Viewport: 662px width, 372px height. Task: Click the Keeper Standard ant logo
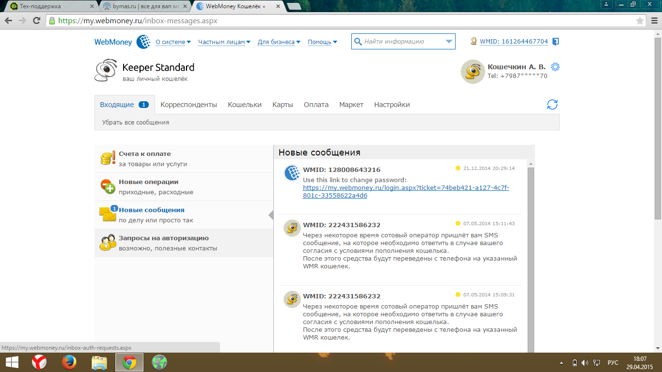106,71
